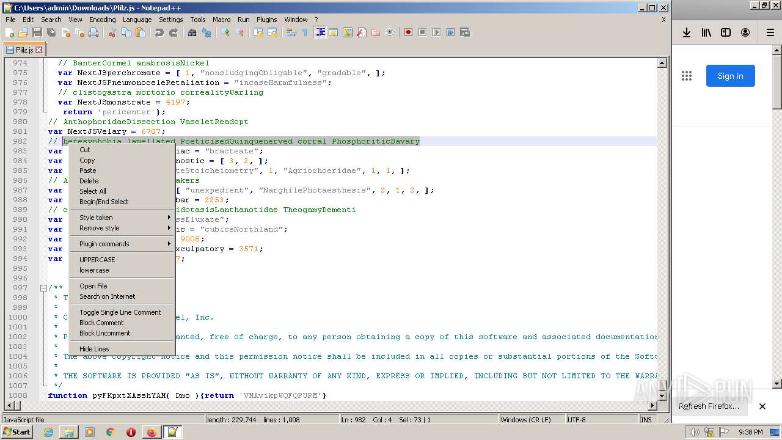Screen dimensions: 782x440
Task: Click the Save toolbar icon
Action: click(37, 32)
